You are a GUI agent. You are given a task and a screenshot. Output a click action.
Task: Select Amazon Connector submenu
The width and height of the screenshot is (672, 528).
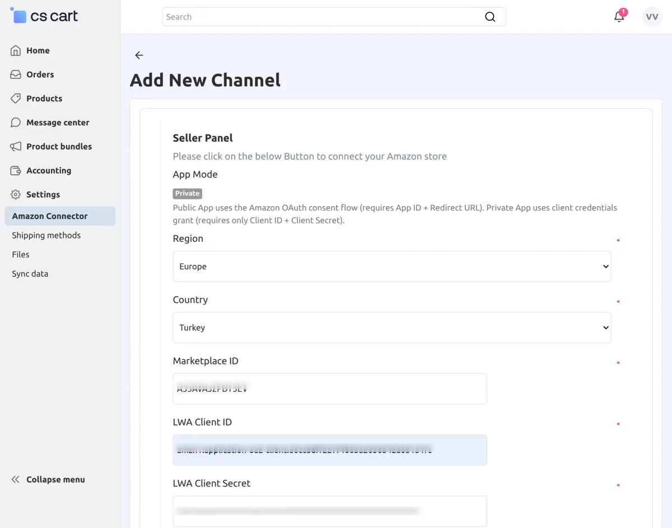click(x=60, y=216)
